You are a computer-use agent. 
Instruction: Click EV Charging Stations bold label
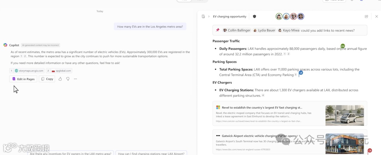click(237, 90)
